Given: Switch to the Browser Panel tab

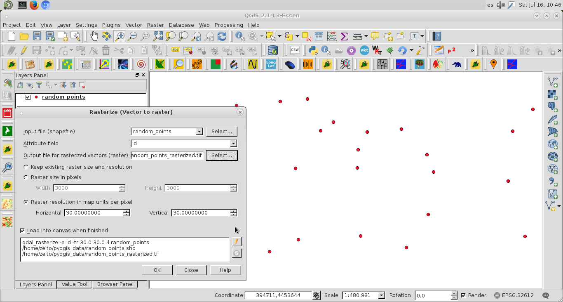Looking at the screenshot, I should [115, 284].
